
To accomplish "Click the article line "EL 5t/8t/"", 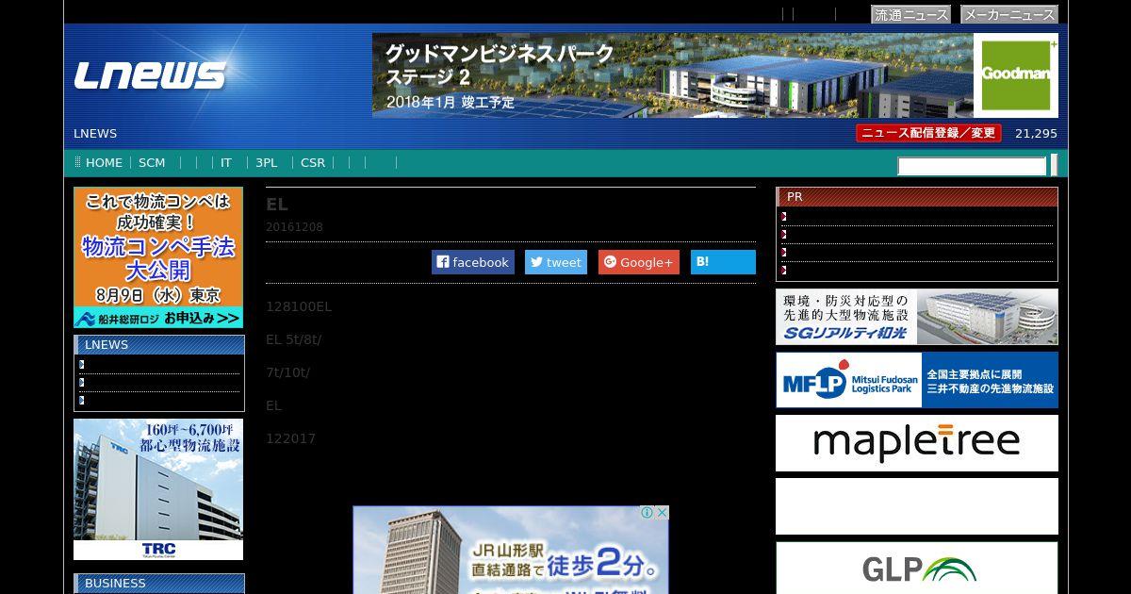I will pos(294,339).
